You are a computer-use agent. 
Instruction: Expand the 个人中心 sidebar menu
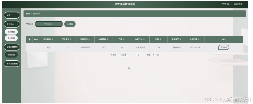(12, 24)
